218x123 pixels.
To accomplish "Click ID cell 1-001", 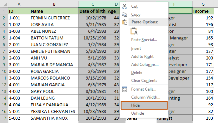I will 19,18.
